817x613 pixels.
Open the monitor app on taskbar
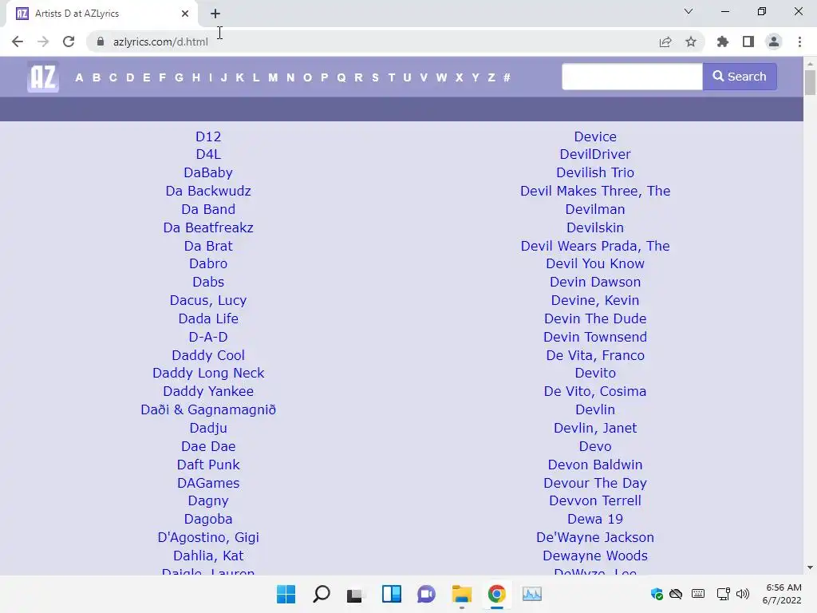(532, 594)
